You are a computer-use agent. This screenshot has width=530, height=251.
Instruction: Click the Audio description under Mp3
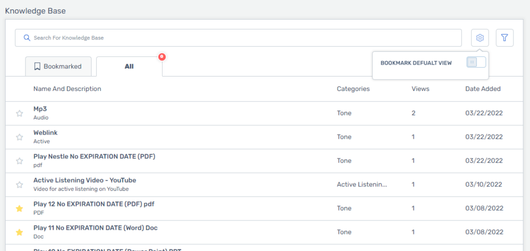(x=41, y=118)
